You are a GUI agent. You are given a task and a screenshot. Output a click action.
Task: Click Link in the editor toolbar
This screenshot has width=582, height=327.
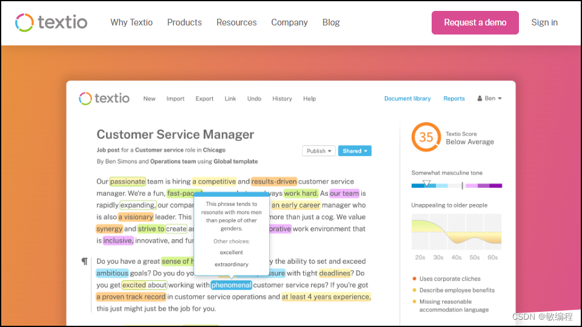click(x=230, y=99)
